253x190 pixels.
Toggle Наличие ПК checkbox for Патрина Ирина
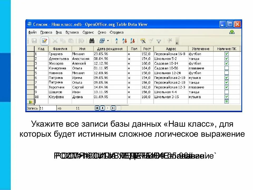(x=227, y=78)
